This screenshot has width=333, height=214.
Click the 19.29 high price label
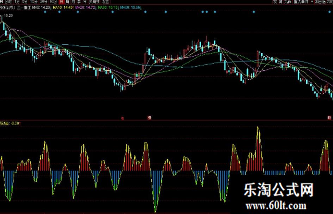point(8,16)
